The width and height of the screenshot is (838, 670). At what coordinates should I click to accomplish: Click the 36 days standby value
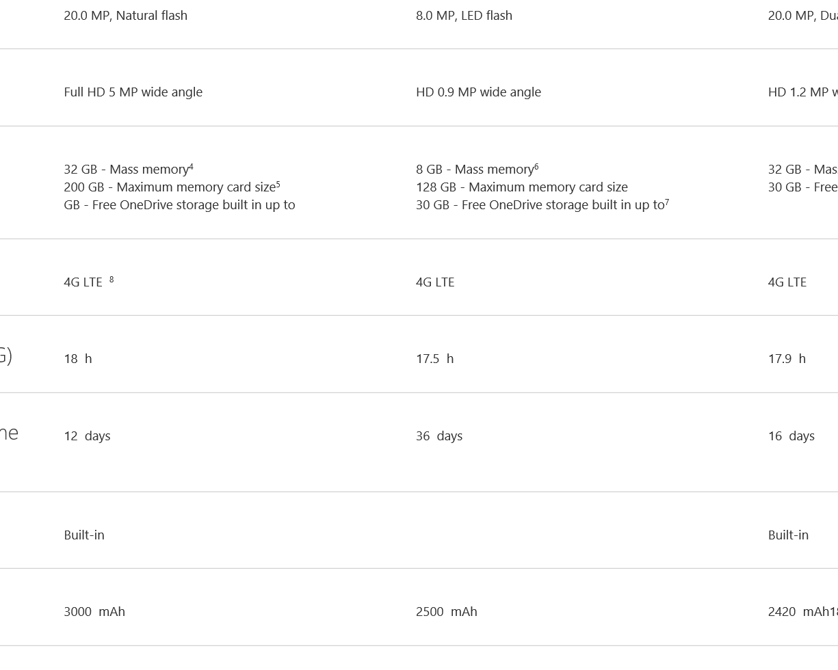[439, 435]
